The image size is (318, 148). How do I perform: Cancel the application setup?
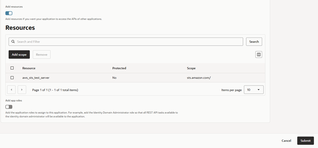coord(286,141)
